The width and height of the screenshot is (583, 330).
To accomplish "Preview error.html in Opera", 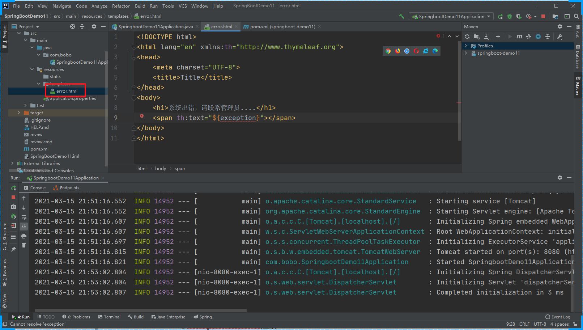I will pos(416,51).
